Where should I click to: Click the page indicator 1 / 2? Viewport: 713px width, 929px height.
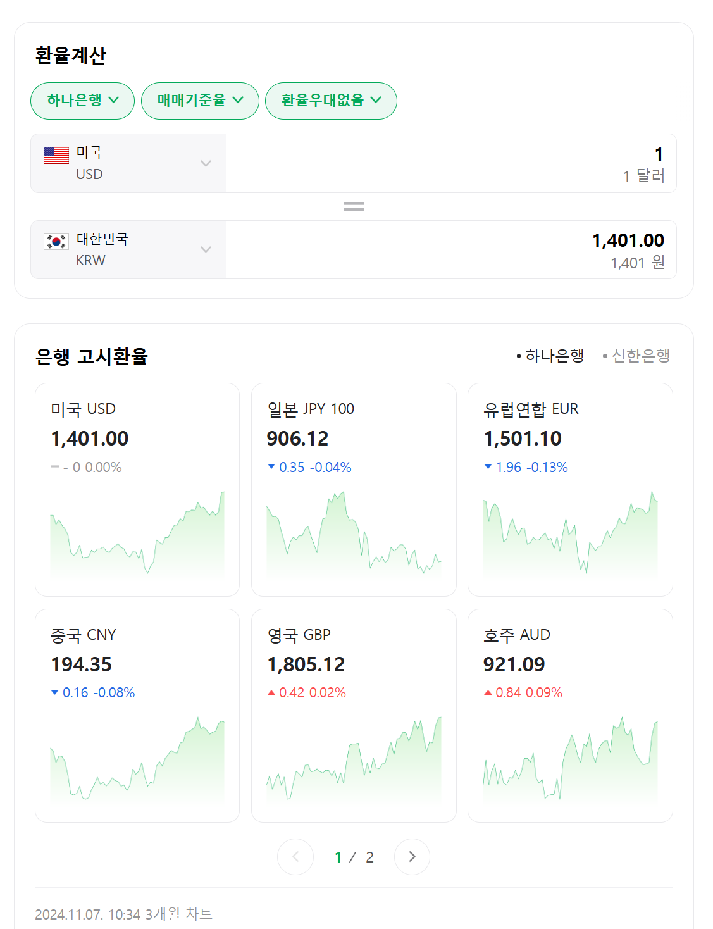(x=354, y=857)
